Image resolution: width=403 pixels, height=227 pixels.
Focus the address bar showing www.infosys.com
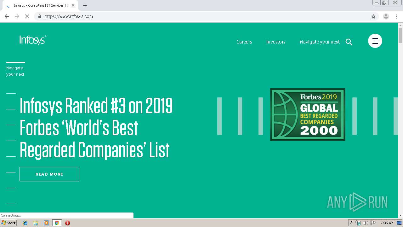201,16
